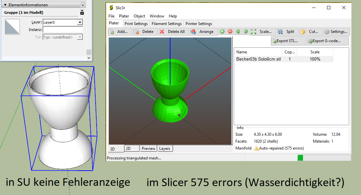Open object Settings... with gear icon

pos(336,32)
